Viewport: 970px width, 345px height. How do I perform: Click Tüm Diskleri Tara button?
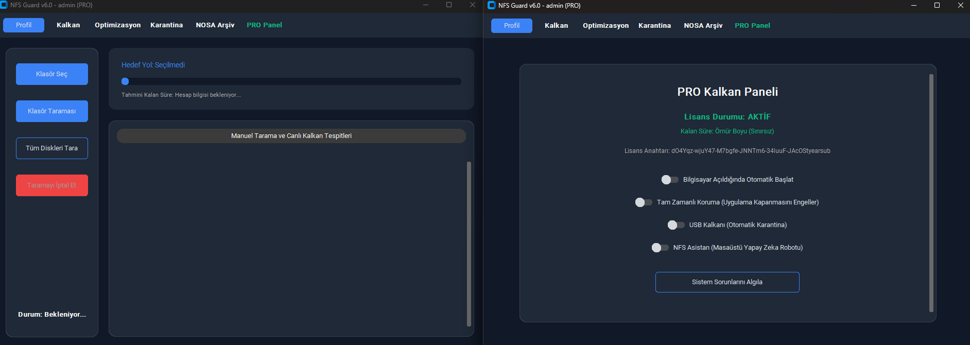52,148
